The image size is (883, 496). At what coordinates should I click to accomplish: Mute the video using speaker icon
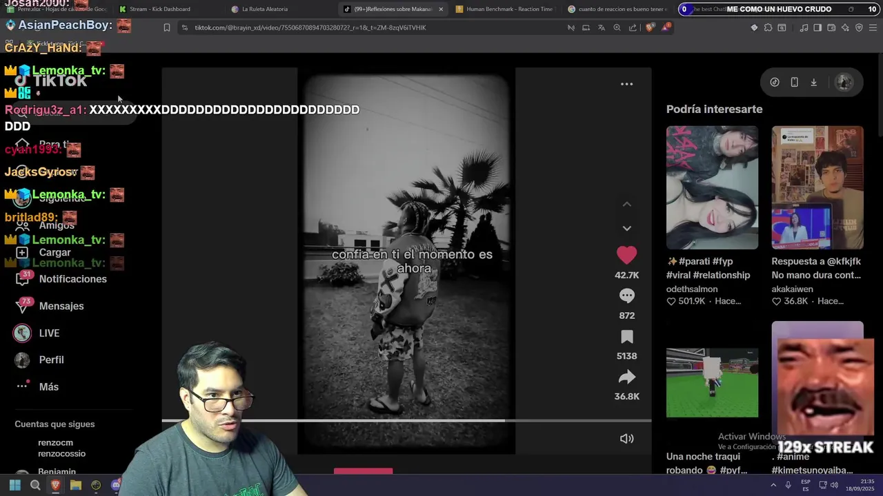point(626,439)
